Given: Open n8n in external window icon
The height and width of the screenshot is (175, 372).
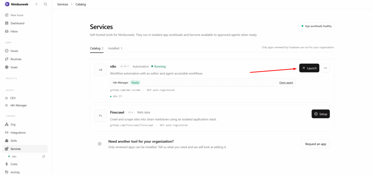Looking at the screenshot, I should coord(44,156).
